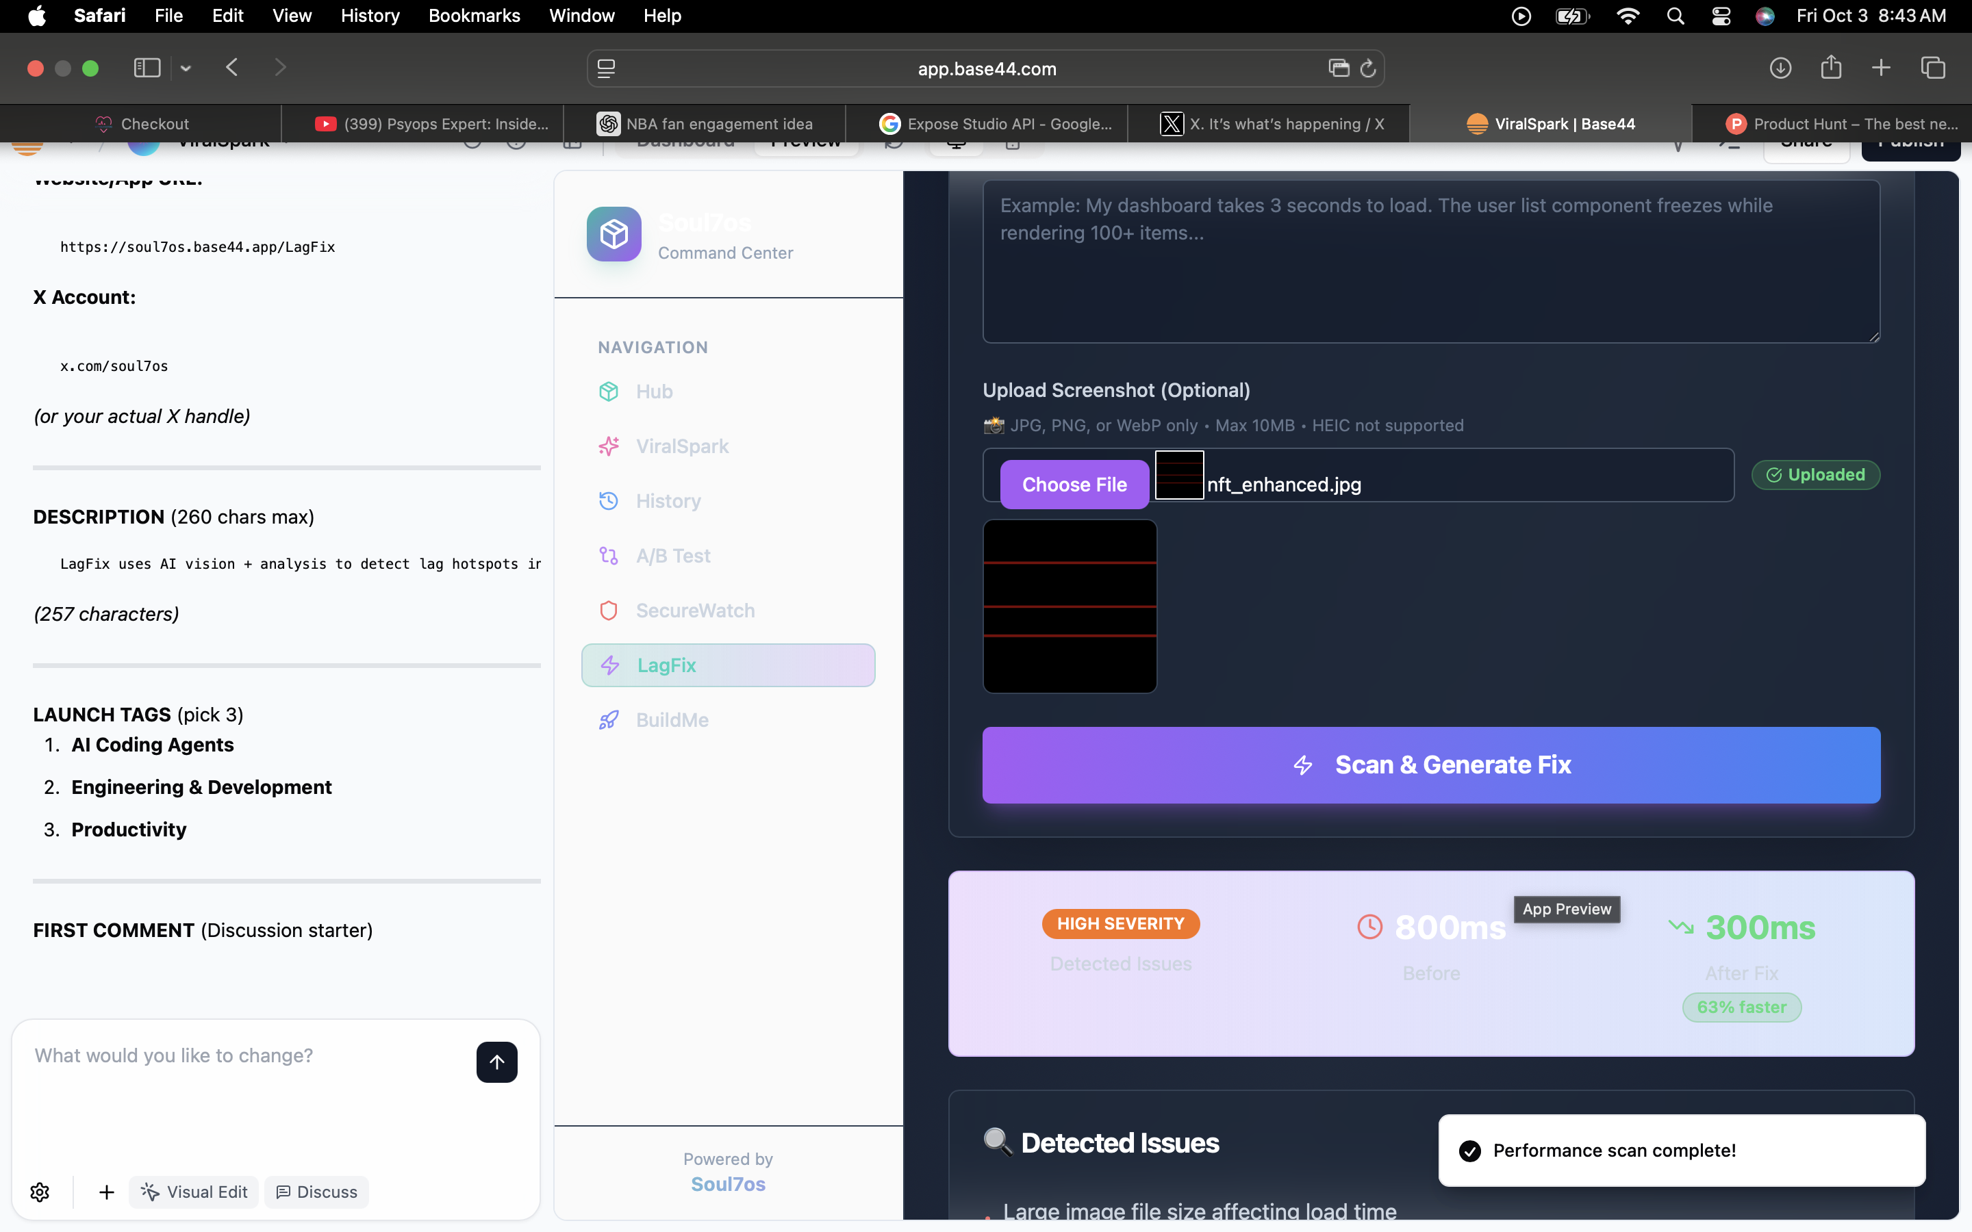Screen dimensions: 1972x1232
Task: Click the Share icon in Safari toolbar
Action: (1830, 68)
